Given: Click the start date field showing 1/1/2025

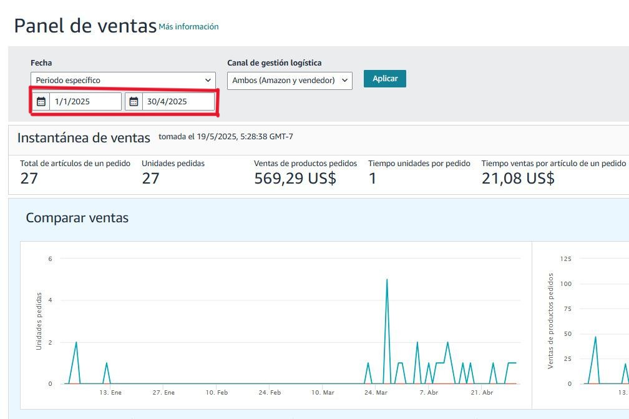Looking at the screenshot, I should tap(86, 102).
